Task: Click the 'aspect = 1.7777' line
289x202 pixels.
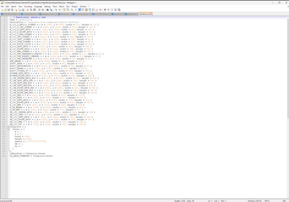Action: tap(30, 141)
